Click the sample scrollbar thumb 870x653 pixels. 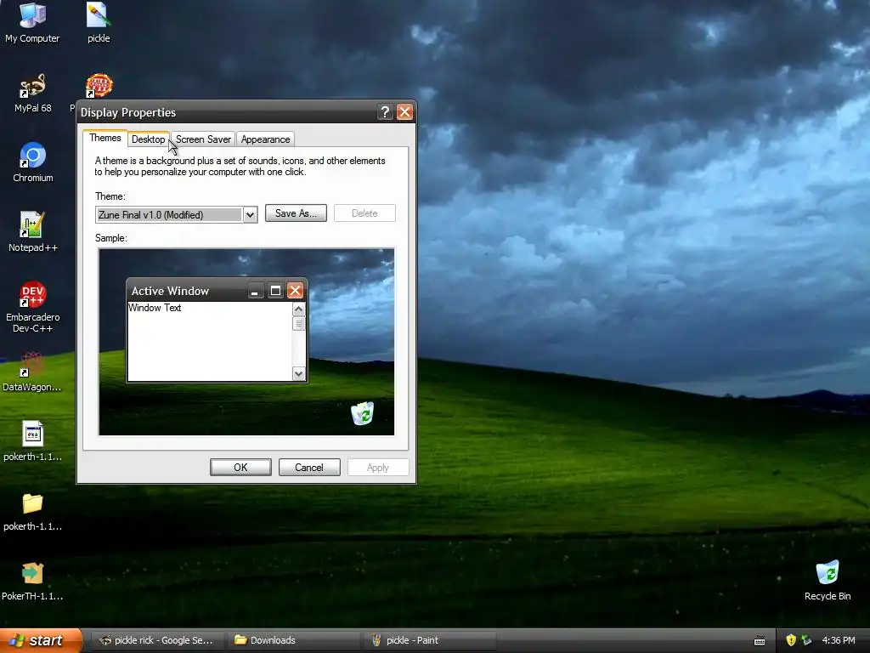point(298,323)
